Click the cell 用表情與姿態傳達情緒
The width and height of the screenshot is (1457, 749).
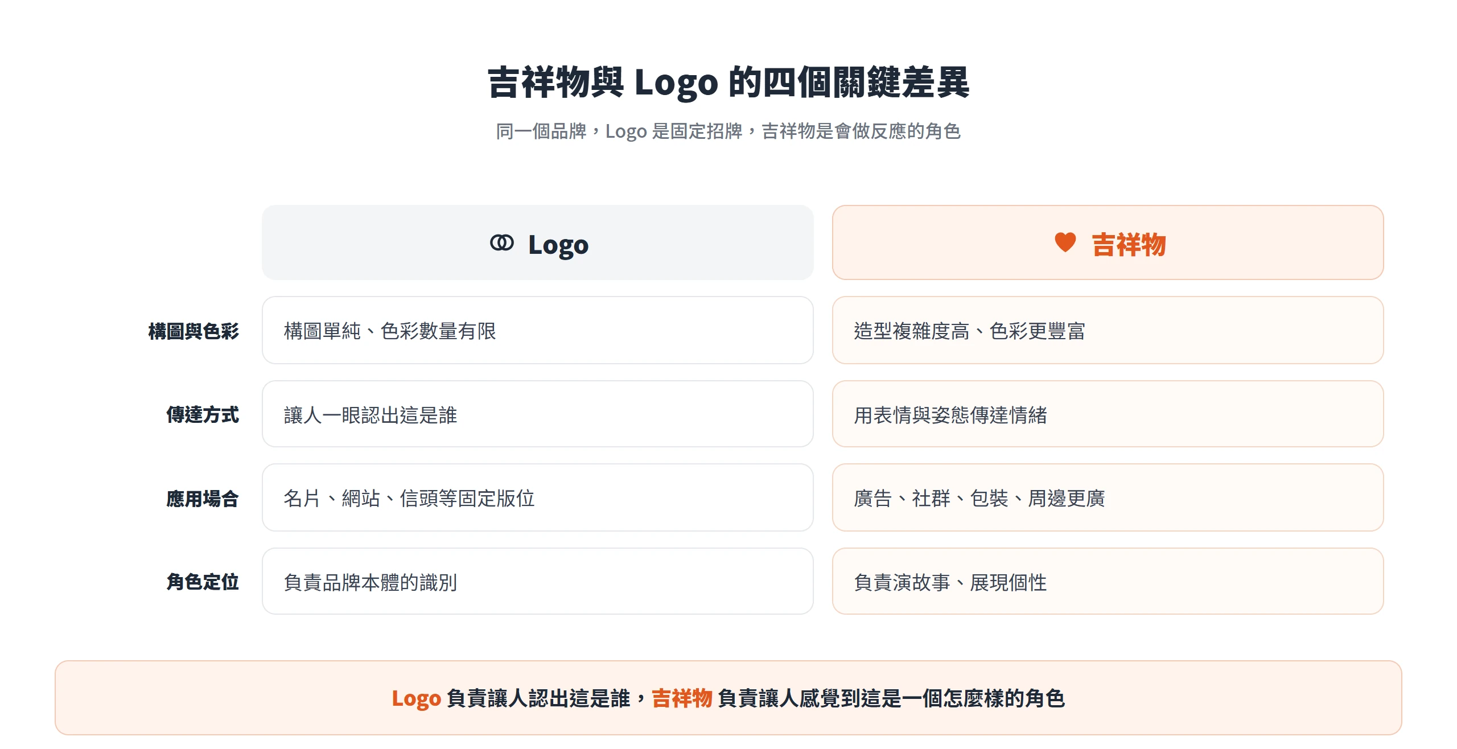coord(1108,414)
